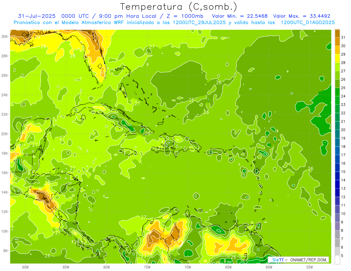351x271 pixels.
Task: Click the '20N' latitude axis label
Action: tap(5, 134)
